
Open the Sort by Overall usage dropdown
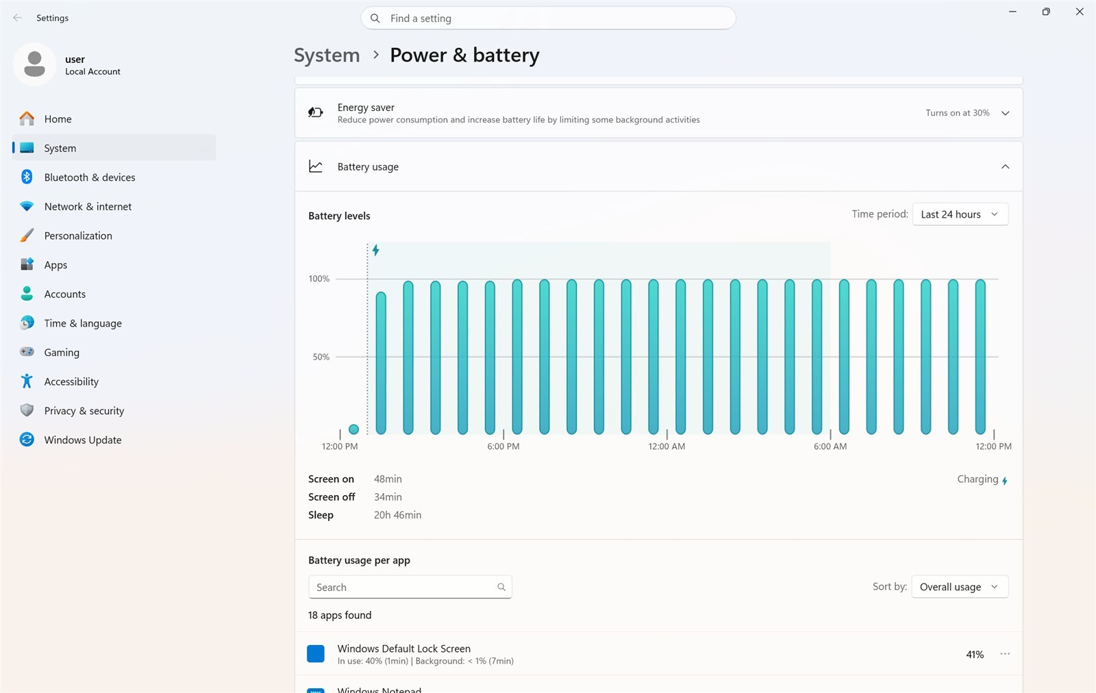click(960, 587)
